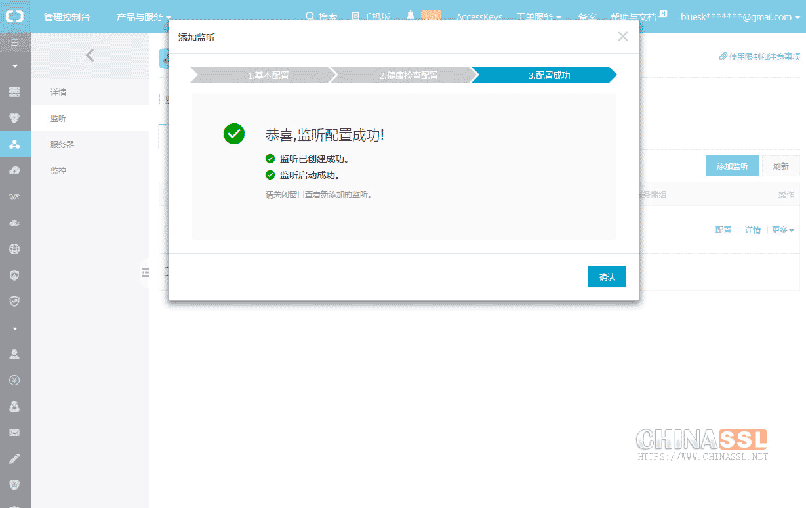The width and height of the screenshot is (806, 508).
Task: Expand the account email dropdown
Action: [x=740, y=17]
